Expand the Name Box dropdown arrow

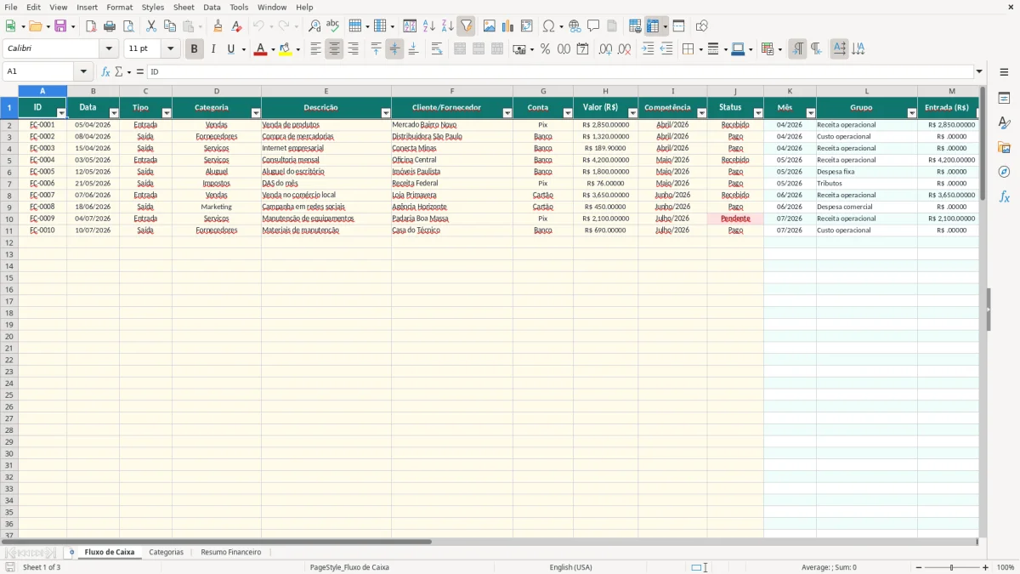tap(83, 72)
